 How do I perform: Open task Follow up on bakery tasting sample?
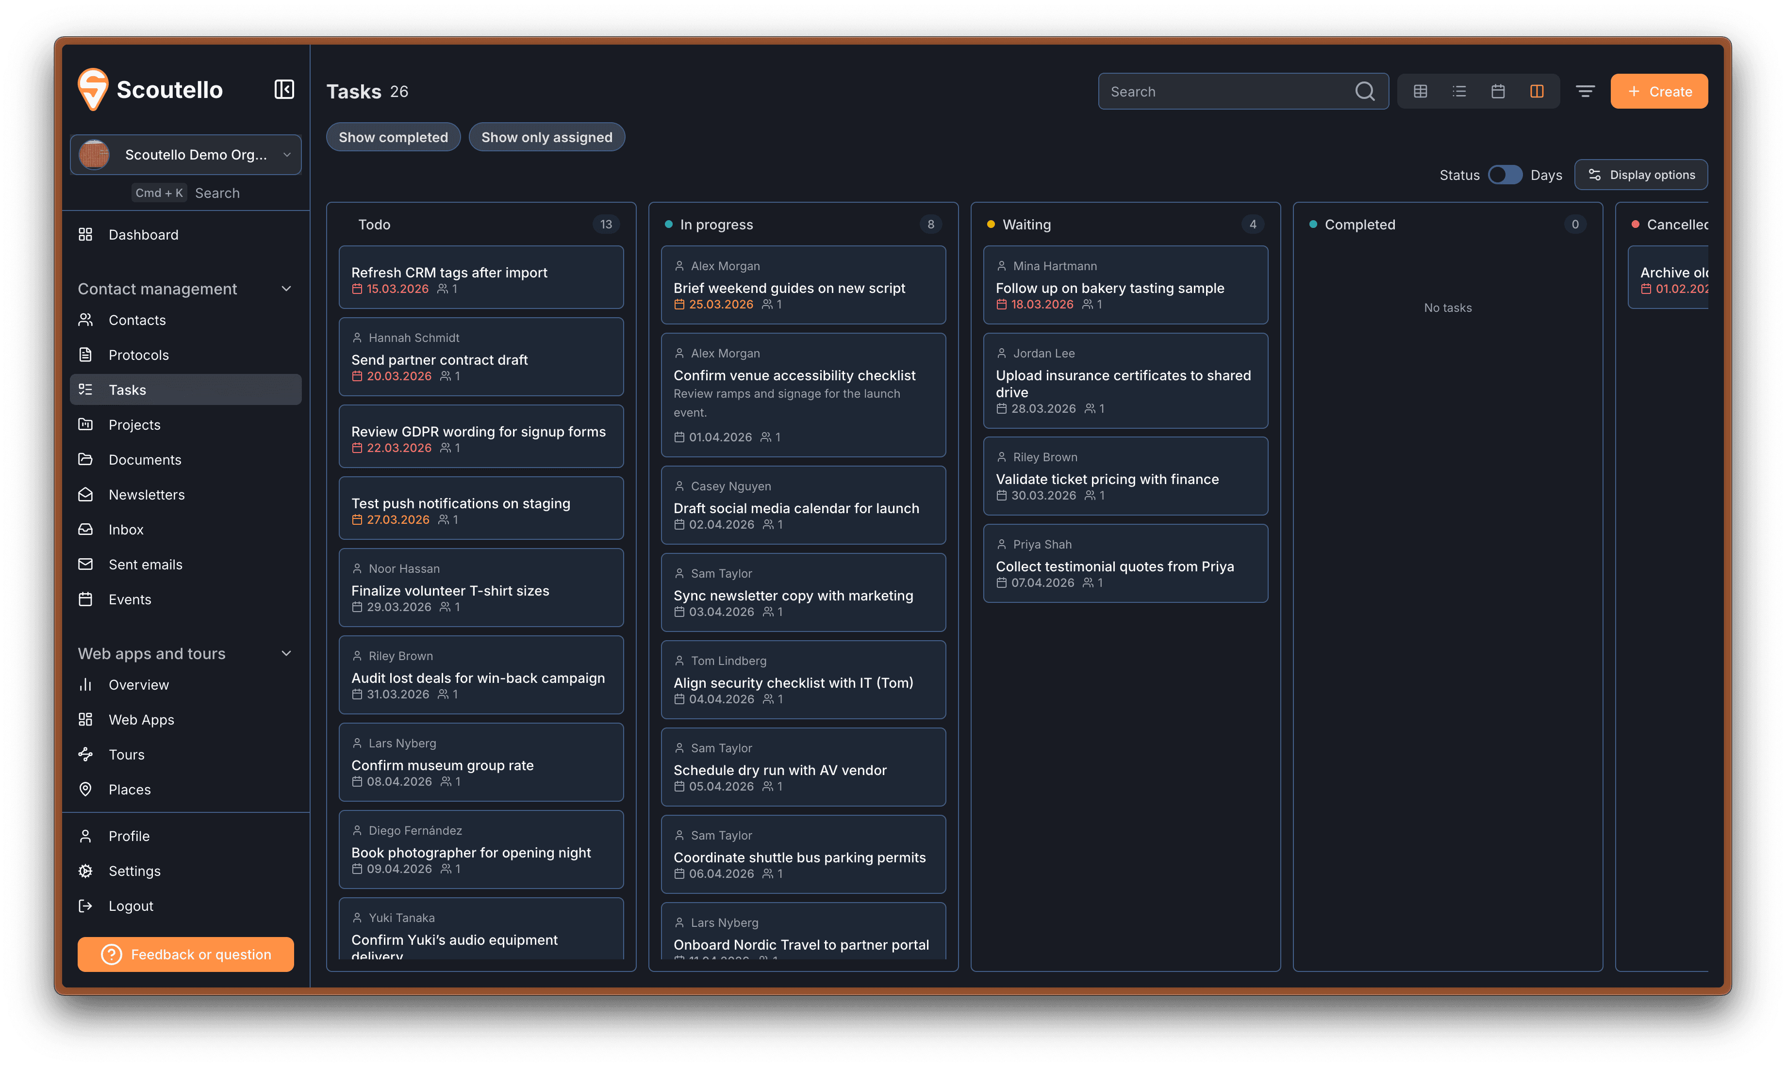1125,285
